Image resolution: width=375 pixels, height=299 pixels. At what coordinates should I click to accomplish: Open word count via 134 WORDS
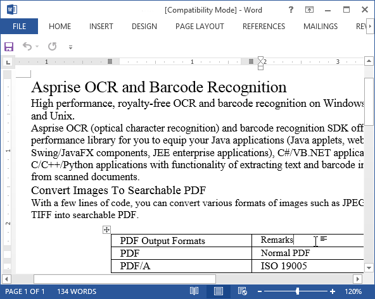click(77, 291)
